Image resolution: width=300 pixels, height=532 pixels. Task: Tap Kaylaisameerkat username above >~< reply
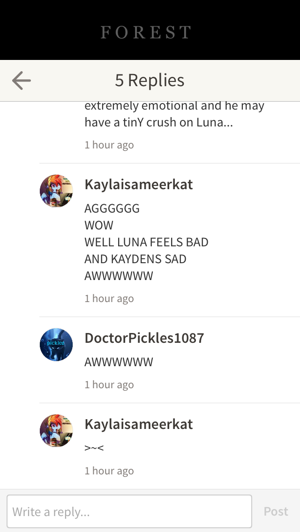[139, 424]
